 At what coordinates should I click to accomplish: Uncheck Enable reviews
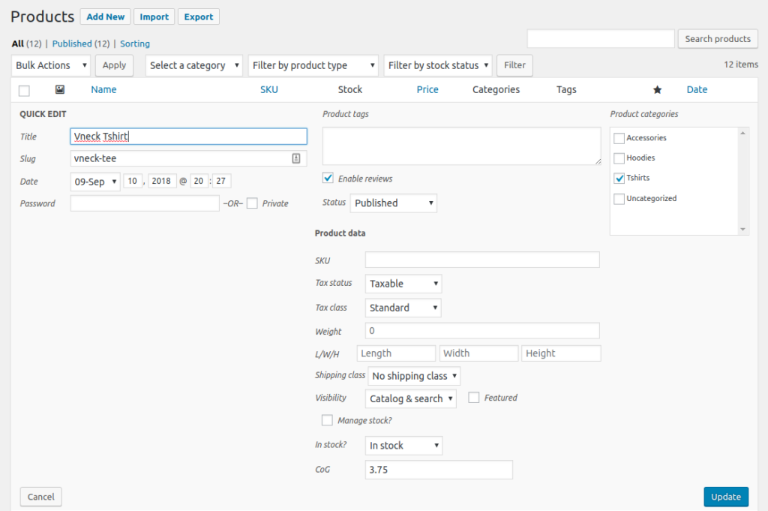click(328, 178)
